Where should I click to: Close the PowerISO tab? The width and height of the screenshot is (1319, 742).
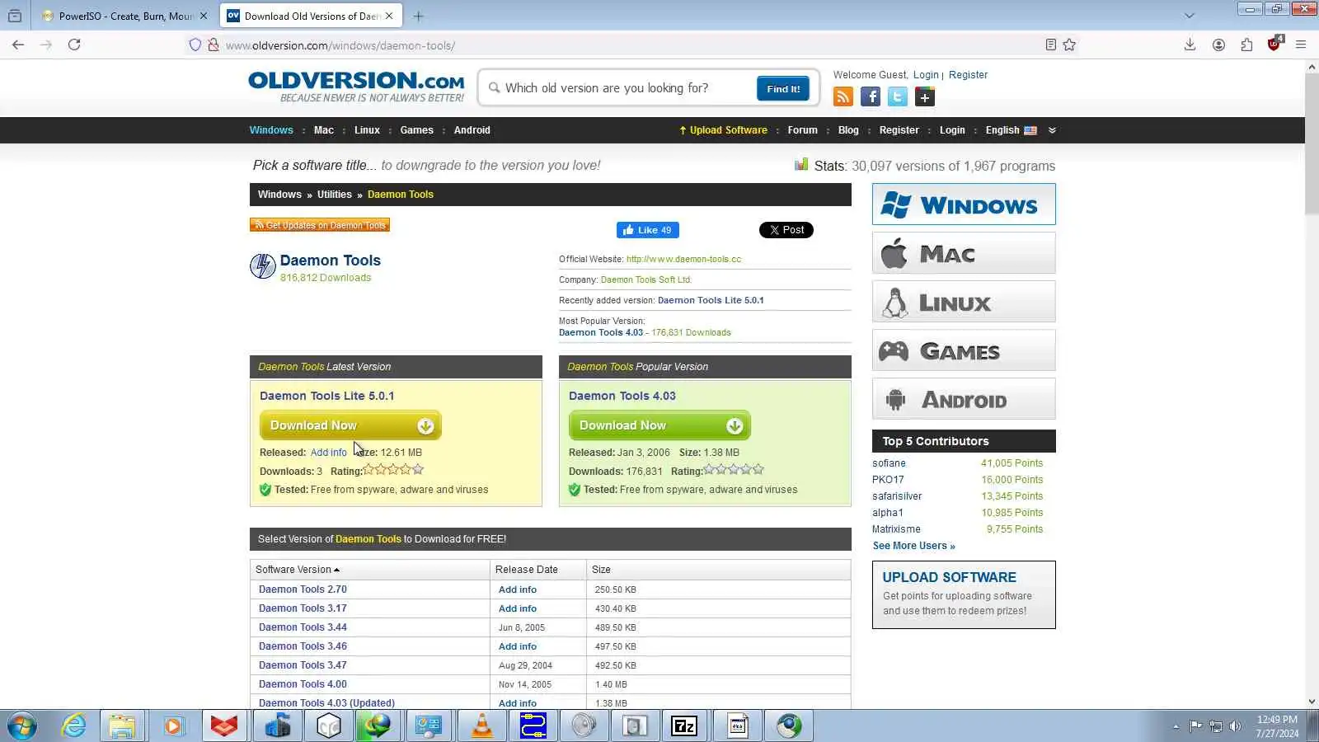click(204, 16)
